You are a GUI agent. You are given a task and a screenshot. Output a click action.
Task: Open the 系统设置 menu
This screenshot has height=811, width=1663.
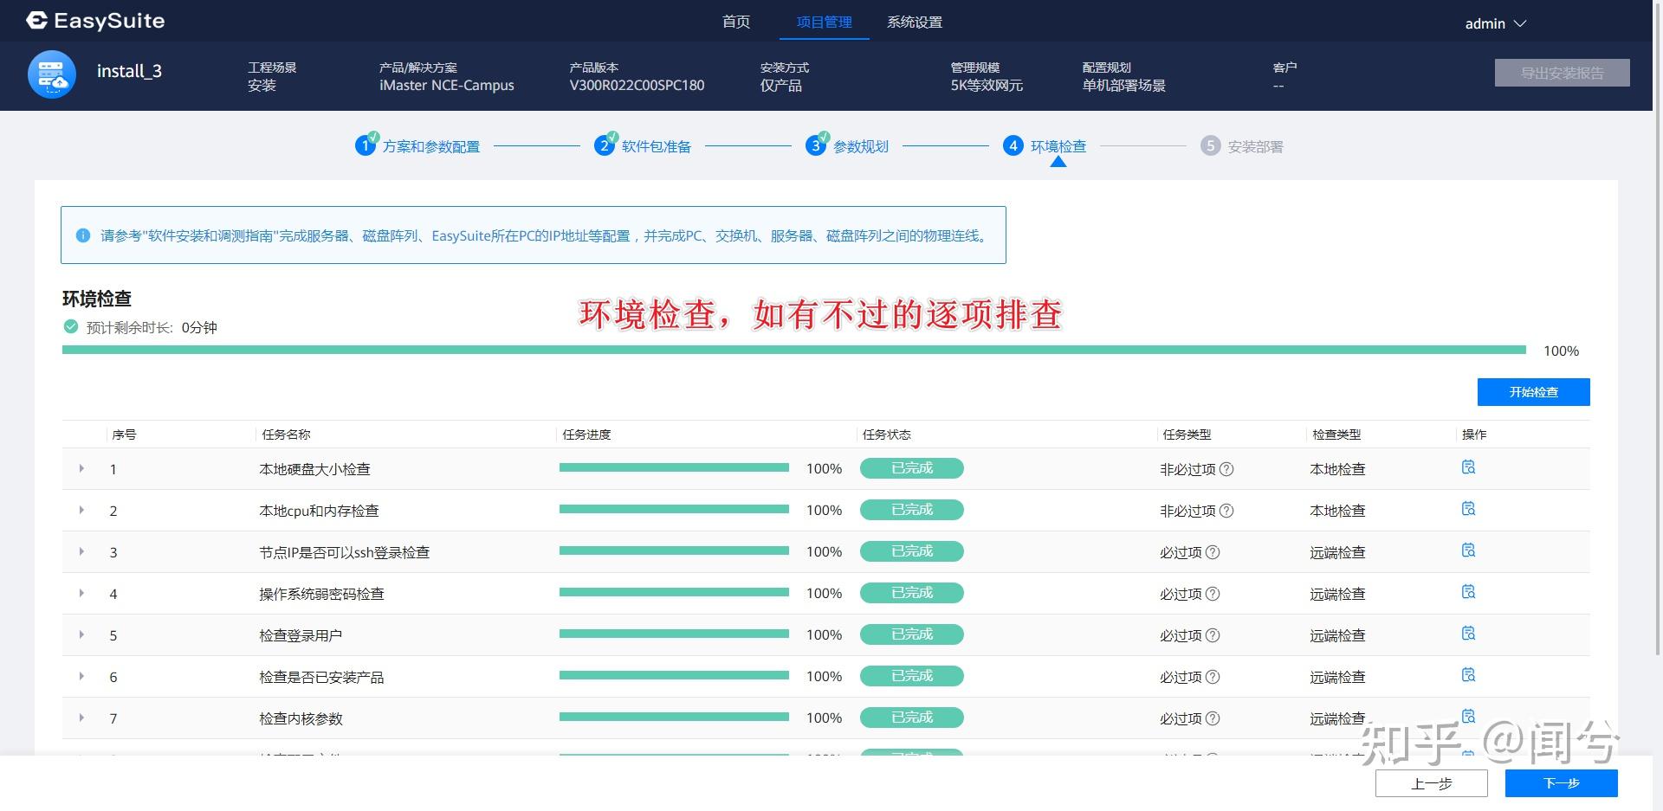[915, 23]
